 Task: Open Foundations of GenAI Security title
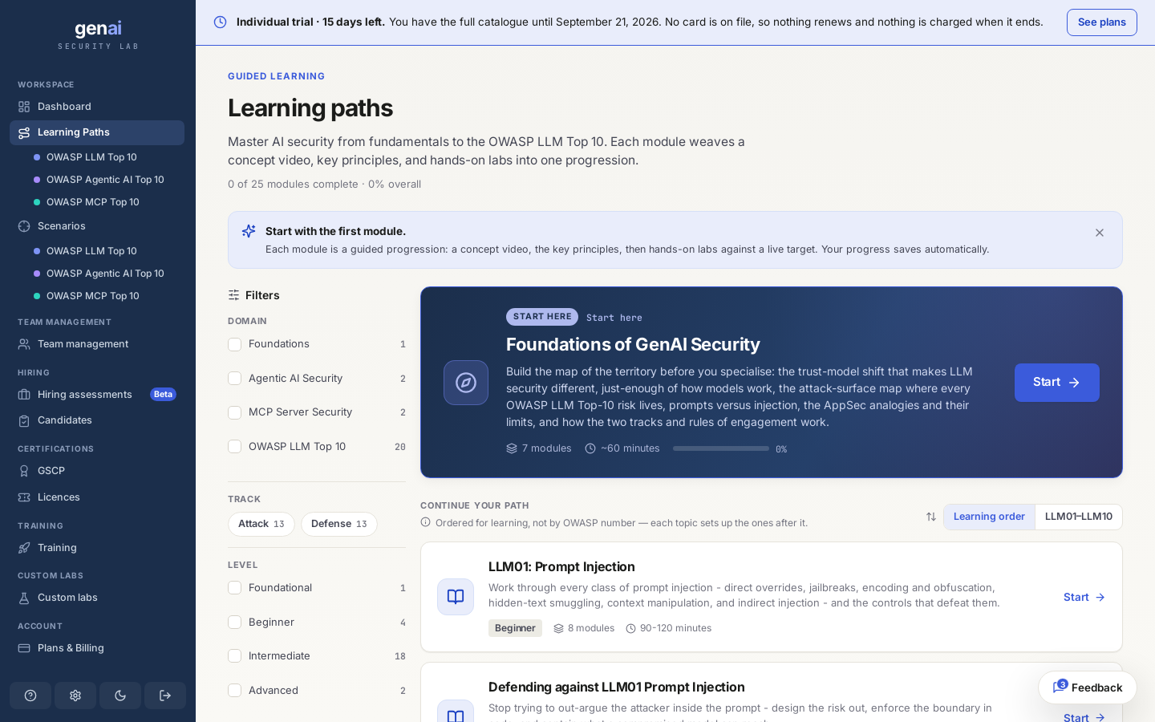(633, 345)
